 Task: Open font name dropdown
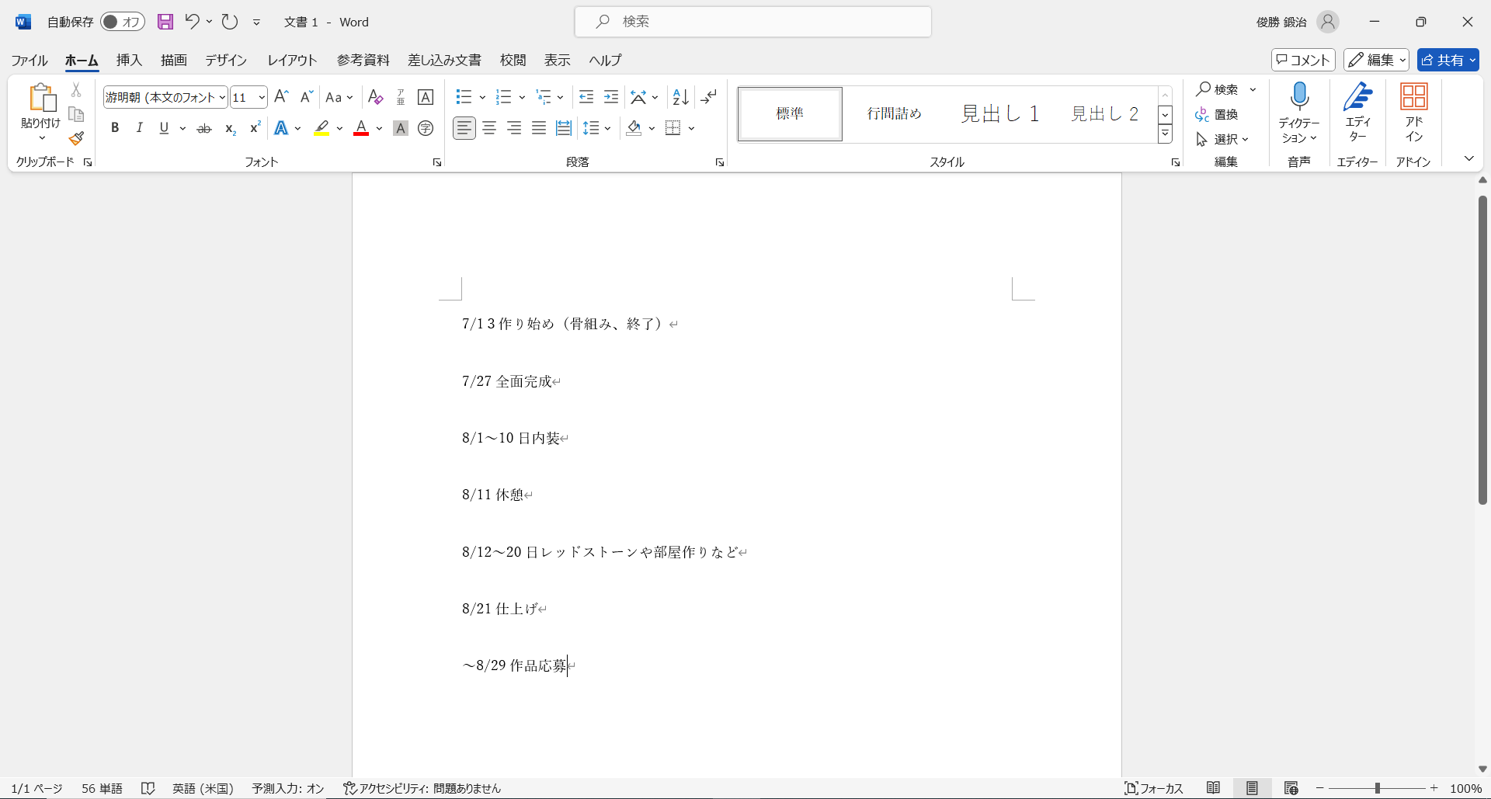[x=222, y=97]
